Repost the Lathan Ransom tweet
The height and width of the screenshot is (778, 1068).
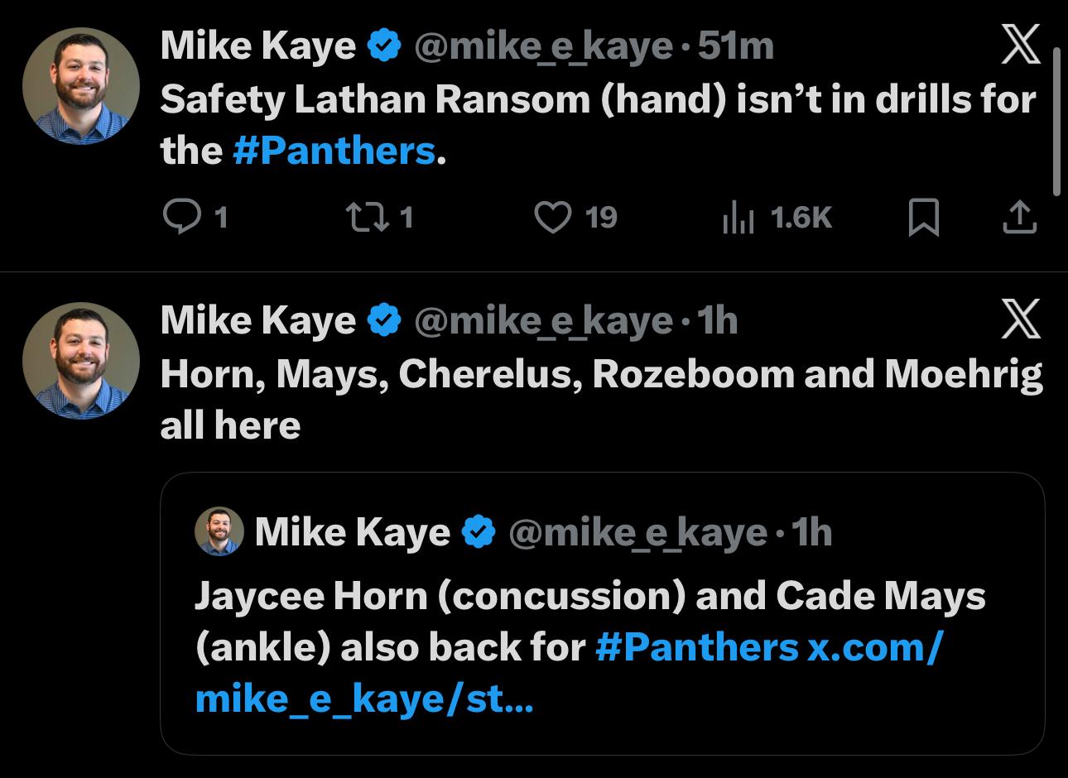pos(361,217)
